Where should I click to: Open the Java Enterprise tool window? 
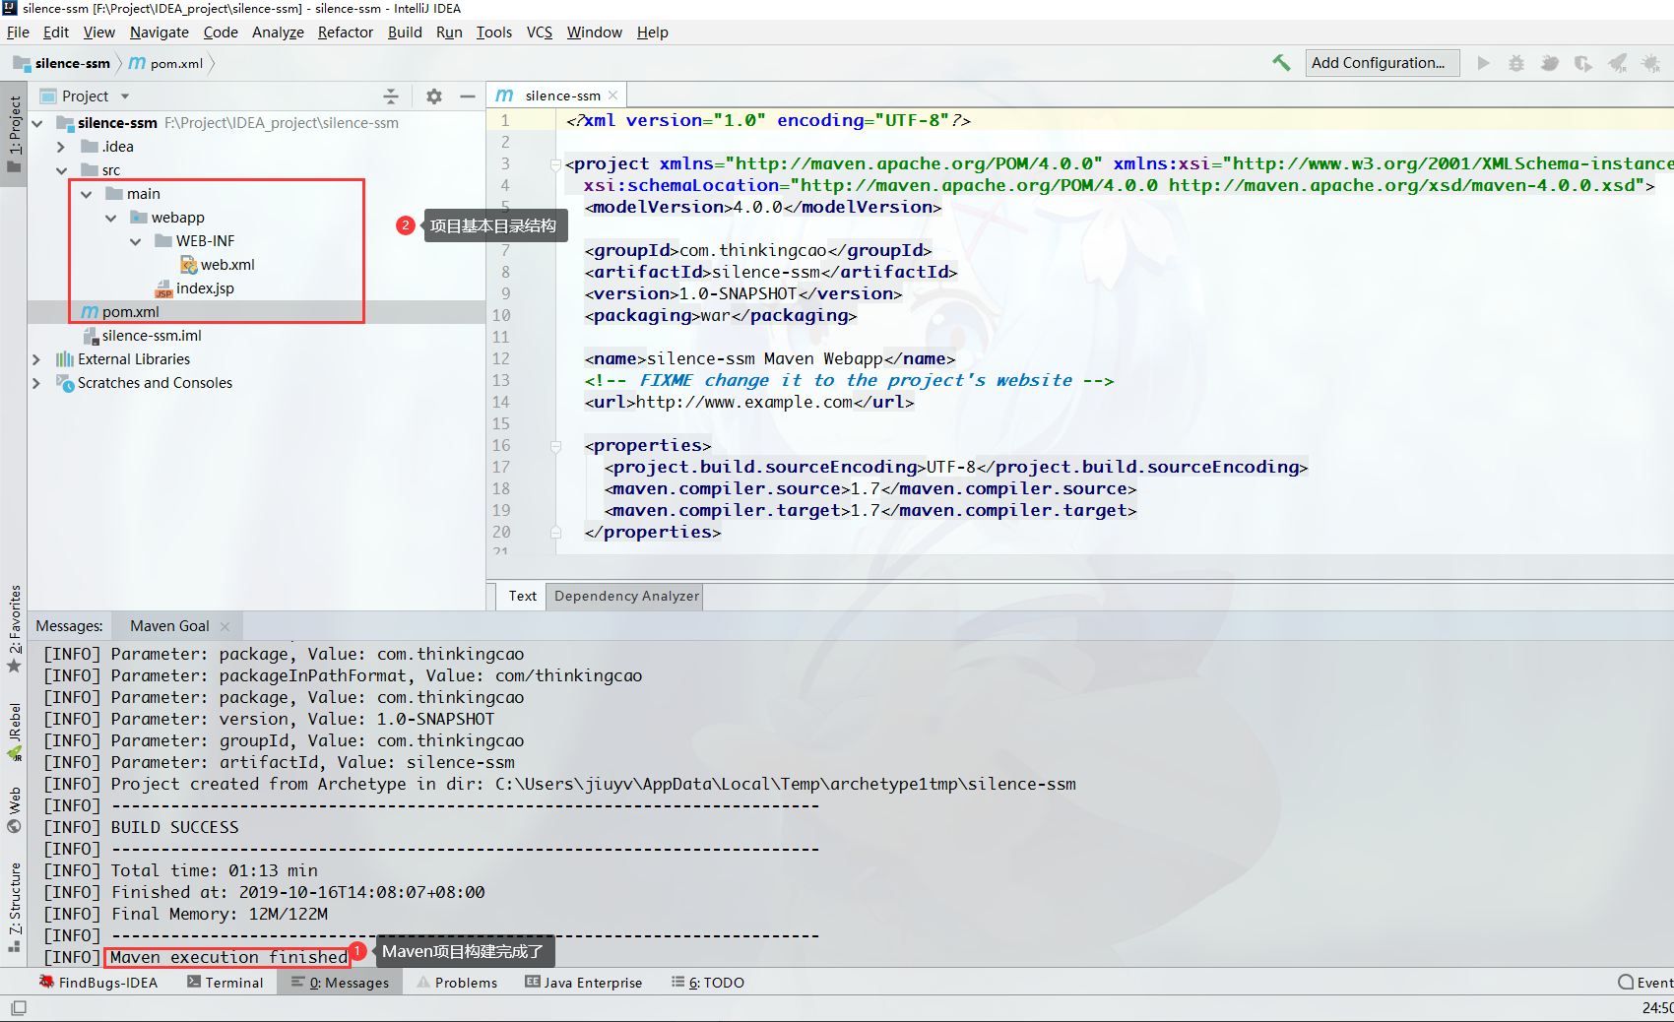point(583,982)
